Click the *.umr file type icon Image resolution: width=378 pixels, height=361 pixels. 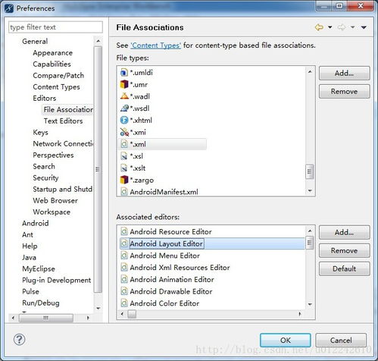tap(123, 84)
